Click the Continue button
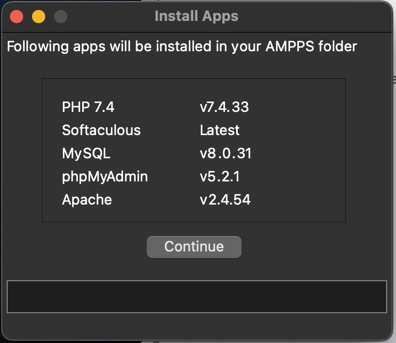This screenshot has height=343, width=396. [194, 246]
